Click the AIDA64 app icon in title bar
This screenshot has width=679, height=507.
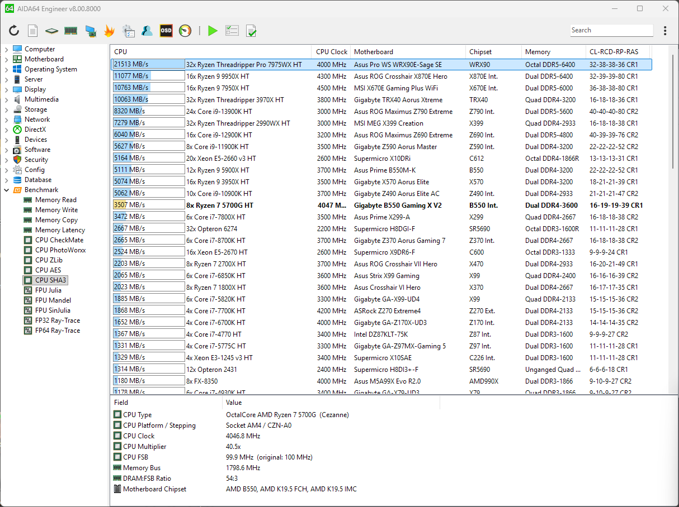(x=10, y=8)
